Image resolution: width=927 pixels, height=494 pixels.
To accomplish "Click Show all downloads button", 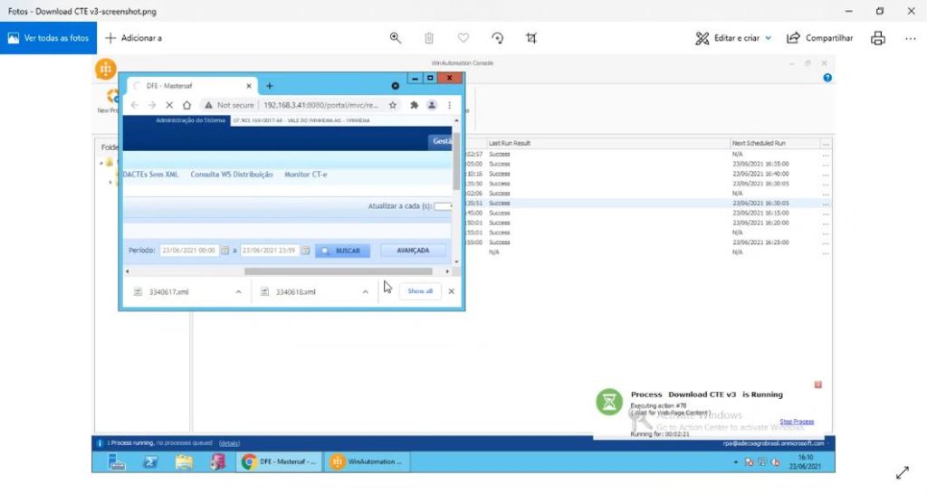I will [420, 291].
